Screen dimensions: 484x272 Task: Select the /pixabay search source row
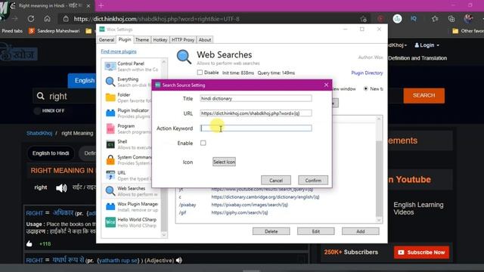click(x=275, y=205)
